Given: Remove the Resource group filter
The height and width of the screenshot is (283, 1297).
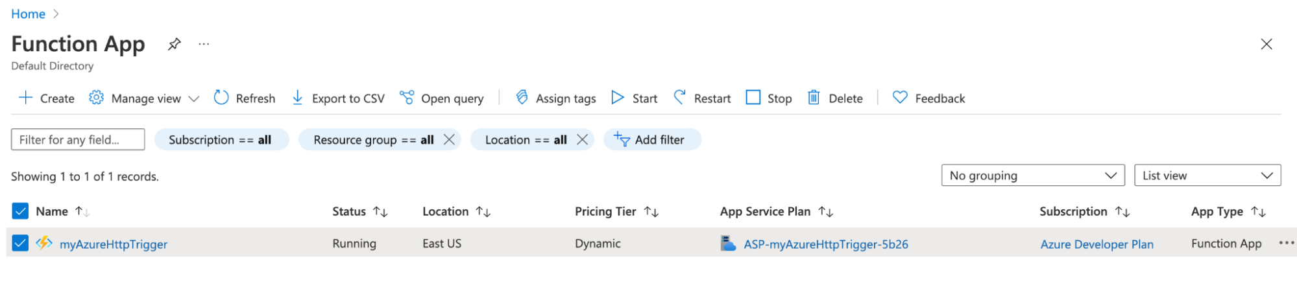Looking at the screenshot, I should [449, 139].
